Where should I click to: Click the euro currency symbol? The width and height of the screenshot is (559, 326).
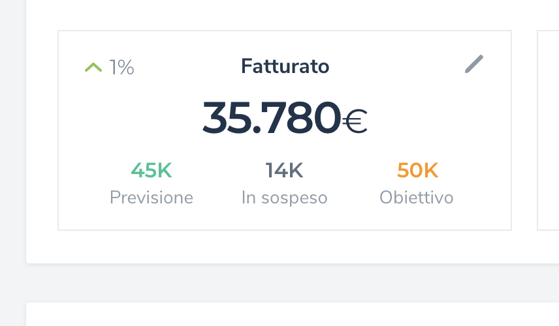tap(355, 120)
